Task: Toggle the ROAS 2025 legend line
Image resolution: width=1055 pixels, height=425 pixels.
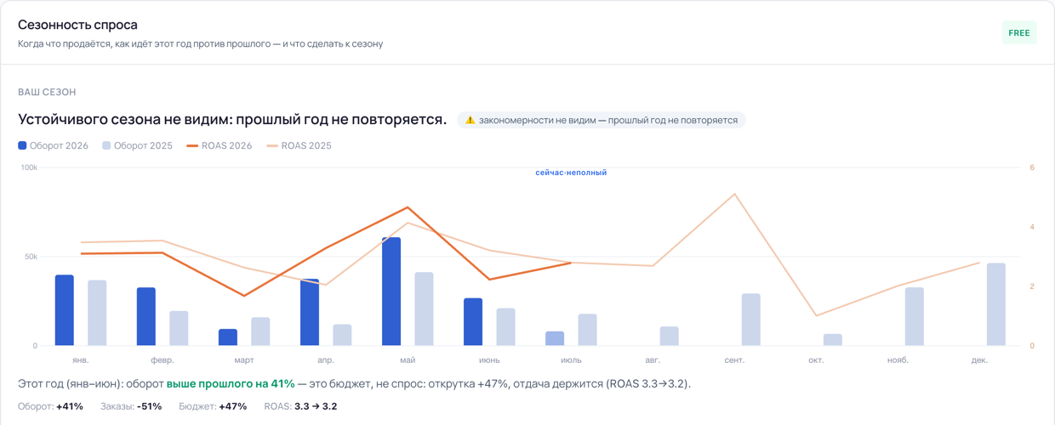Action: 299,145
